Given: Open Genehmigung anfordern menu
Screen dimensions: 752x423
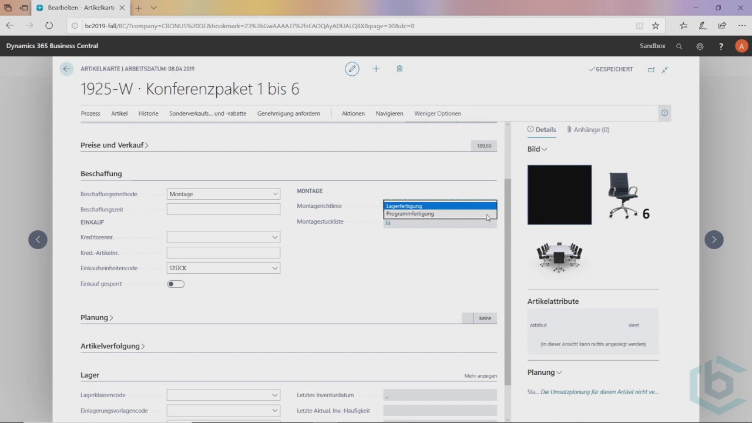Looking at the screenshot, I should [x=288, y=113].
